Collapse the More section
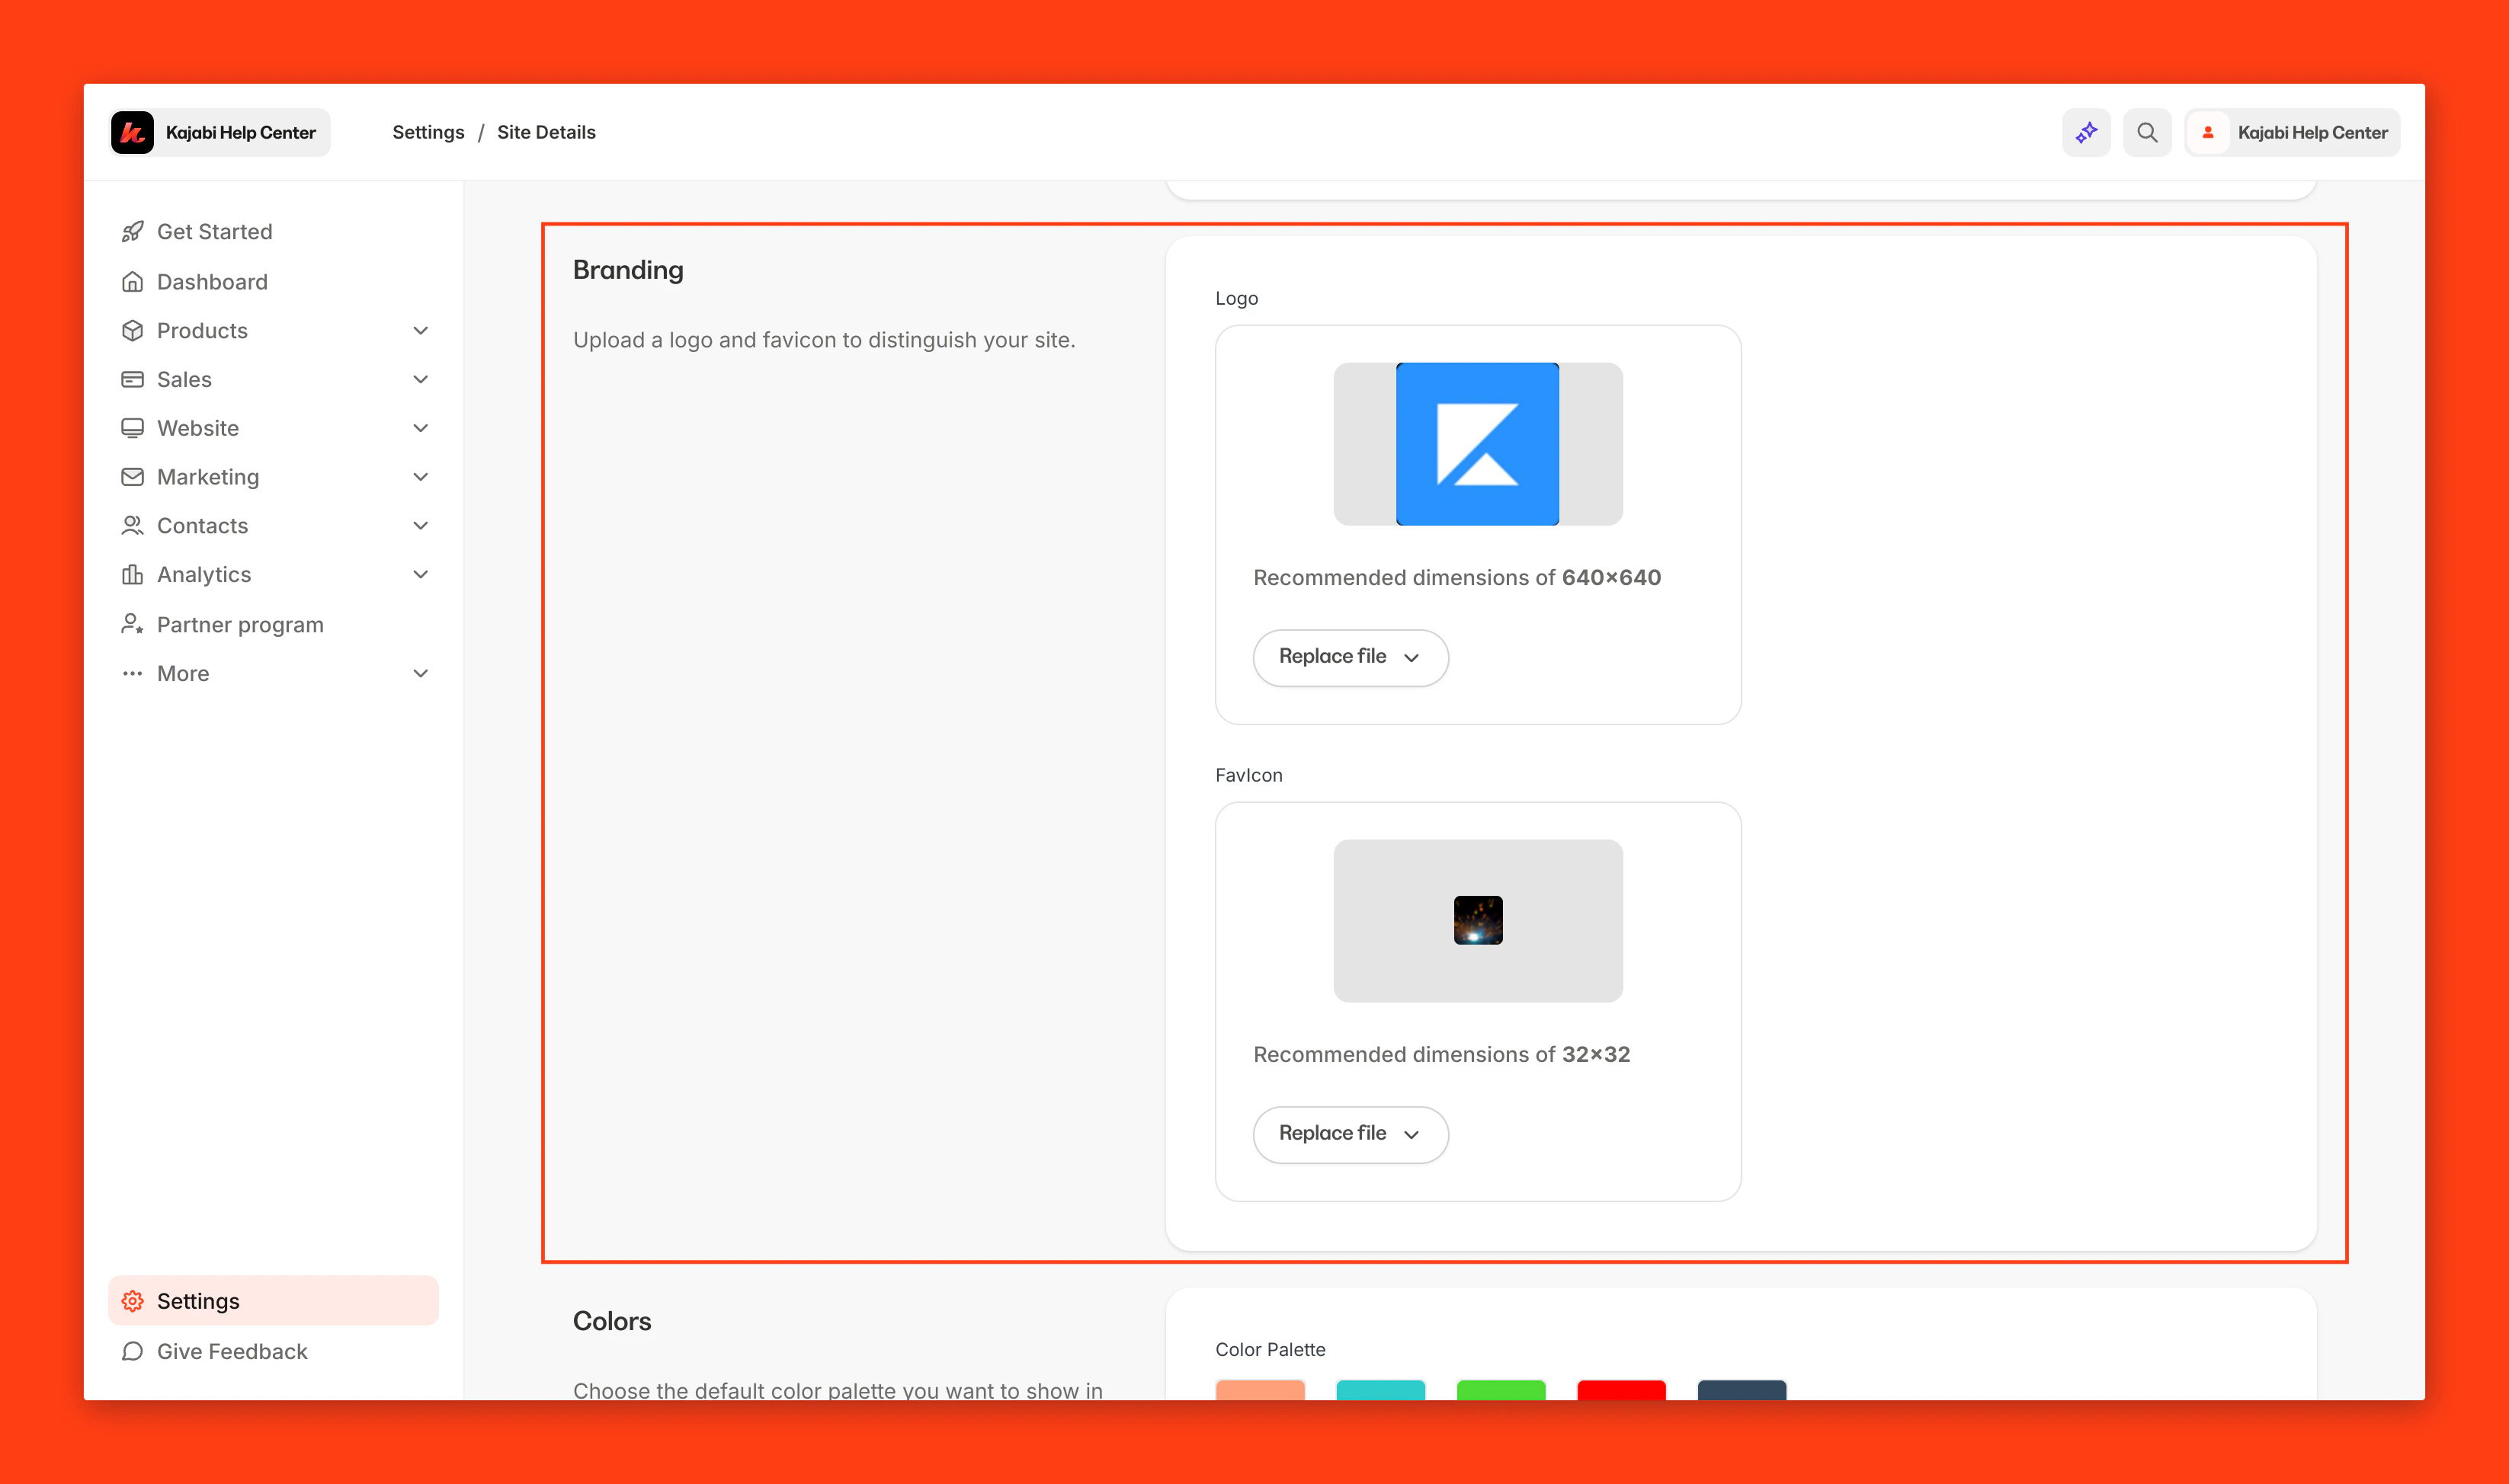The width and height of the screenshot is (2509, 1484). [x=421, y=673]
